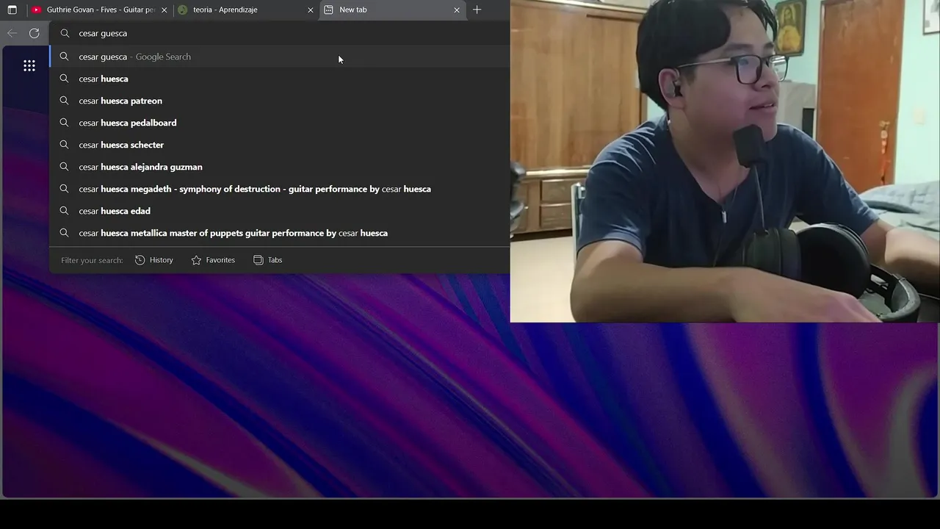Screen dimensions: 940x529
Task: Focus the address bar with cesar guesca
Action: click(x=279, y=33)
